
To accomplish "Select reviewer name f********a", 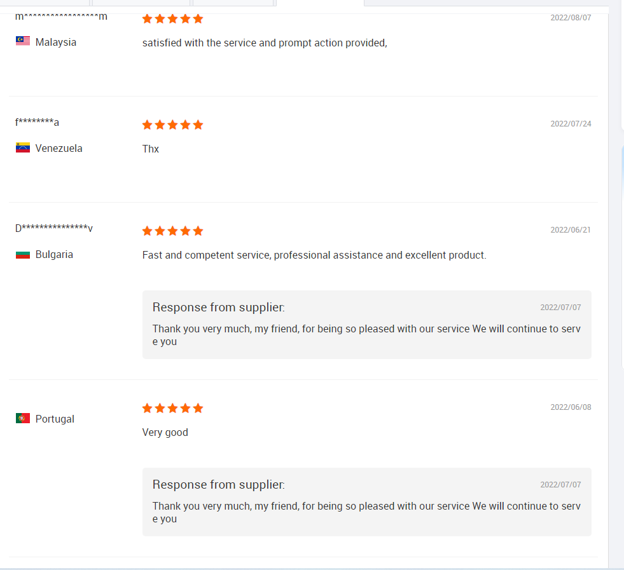I will (x=37, y=123).
